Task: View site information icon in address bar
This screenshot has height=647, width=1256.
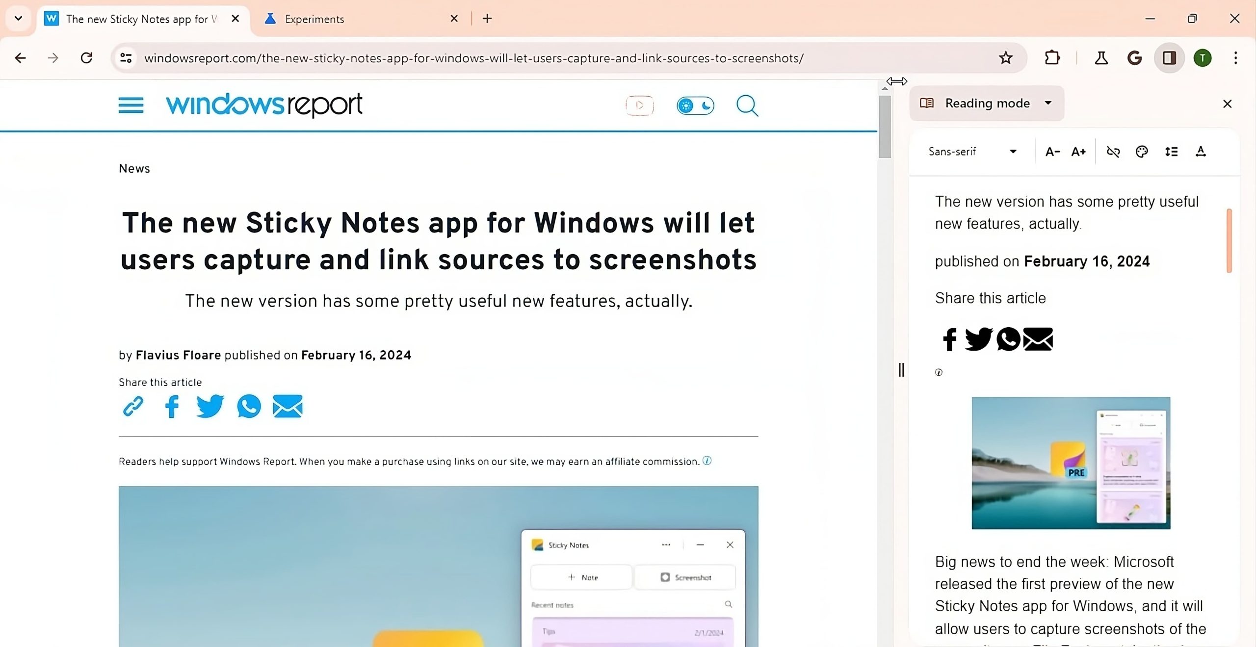Action: click(126, 58)
